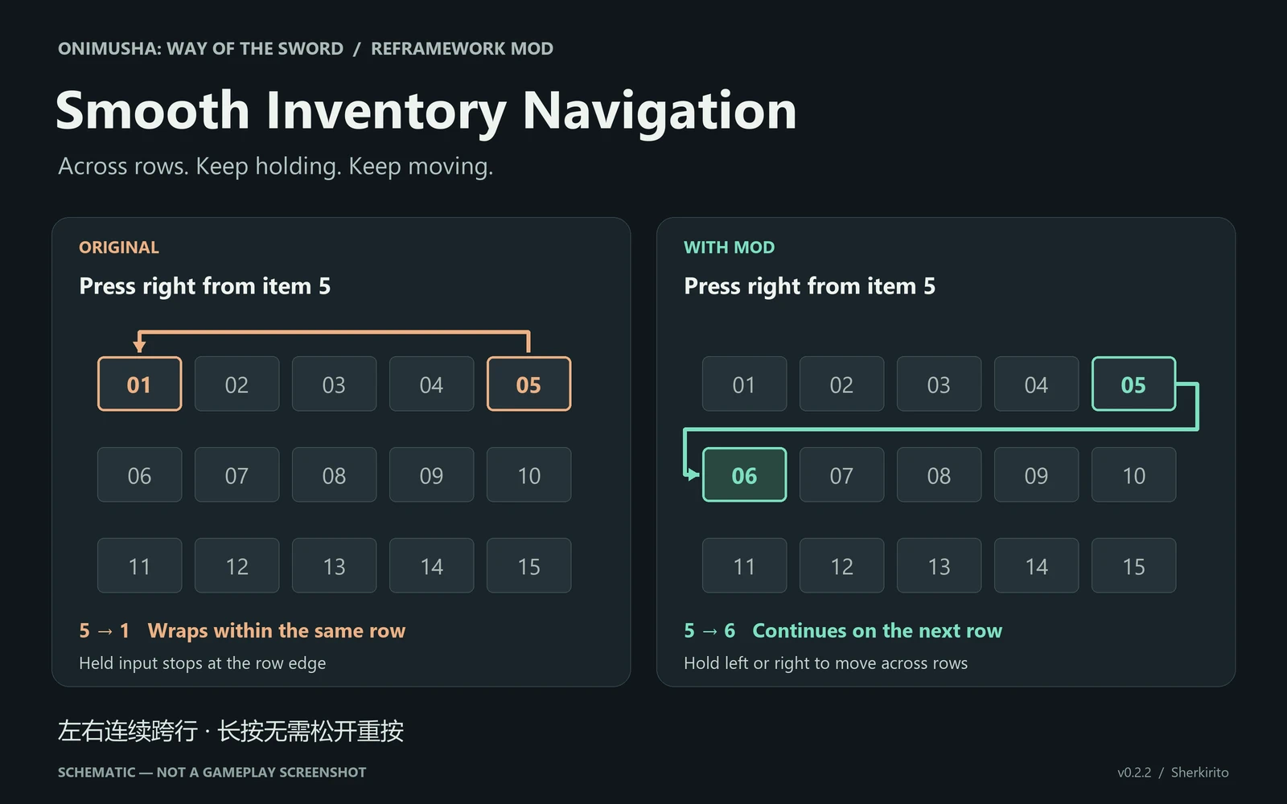Choose slot 15 in the With Mod grid
1287x804 pixels.
(x=1133, y=565)
